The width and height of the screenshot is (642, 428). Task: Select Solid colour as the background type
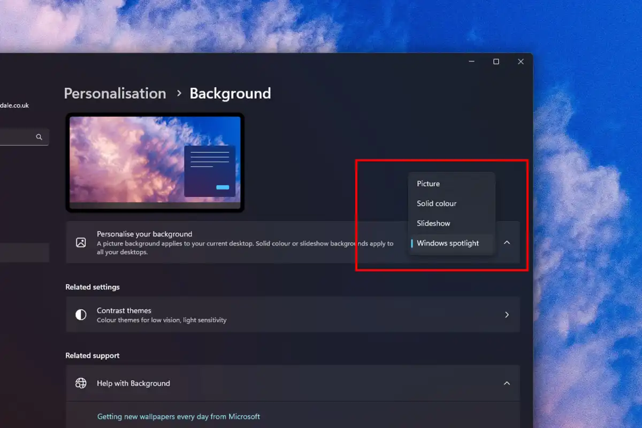pyautogui.click(x=436, y=203)
